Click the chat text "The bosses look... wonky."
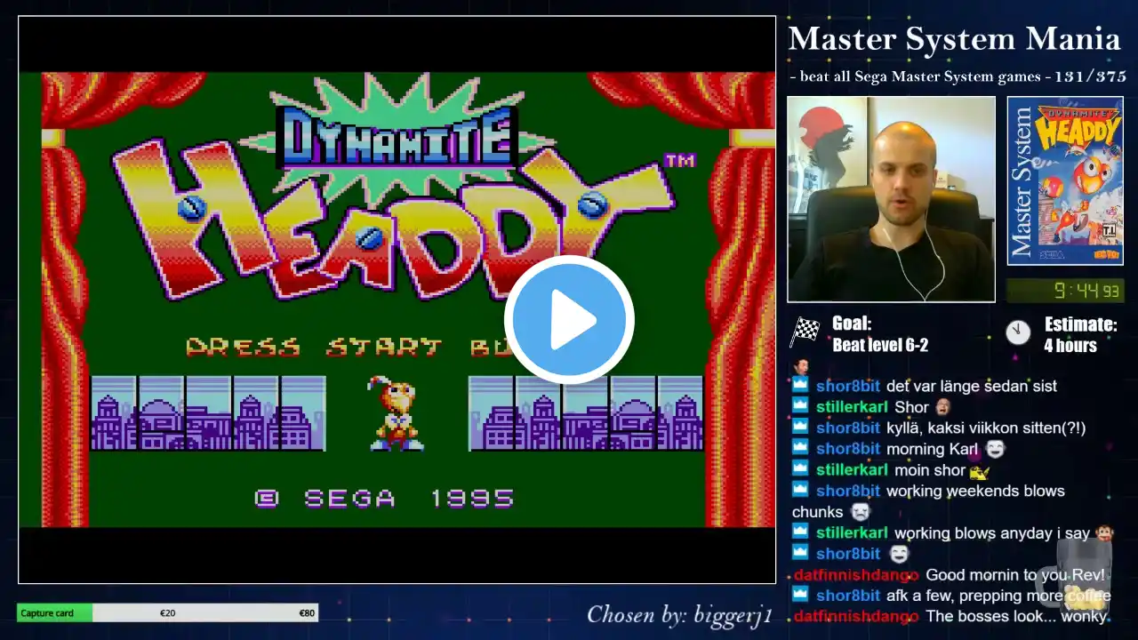The width and height of the screenshot is (1138, 640). [1018, 616]
